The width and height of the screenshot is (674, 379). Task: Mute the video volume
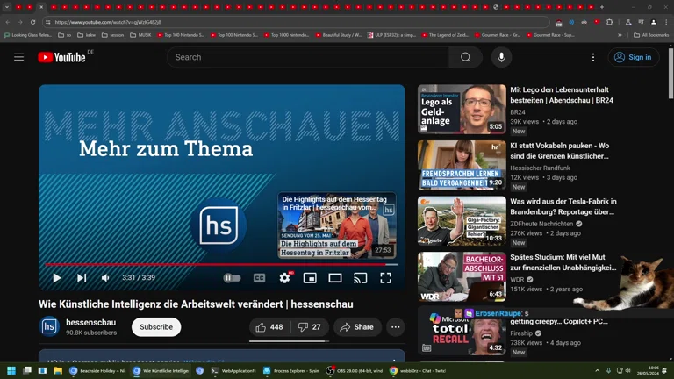[105, 278]
